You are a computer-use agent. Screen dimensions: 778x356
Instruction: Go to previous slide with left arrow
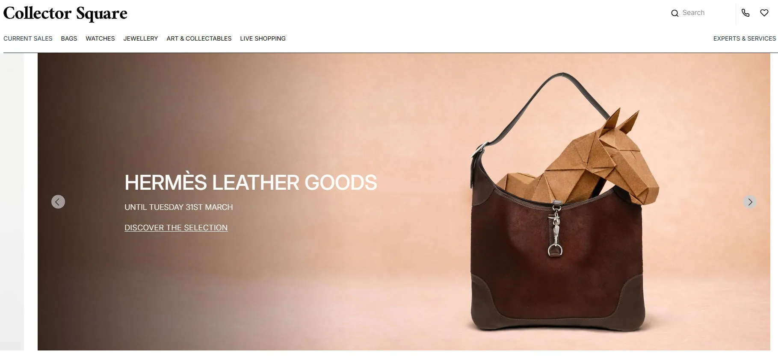tap(58, 202)
